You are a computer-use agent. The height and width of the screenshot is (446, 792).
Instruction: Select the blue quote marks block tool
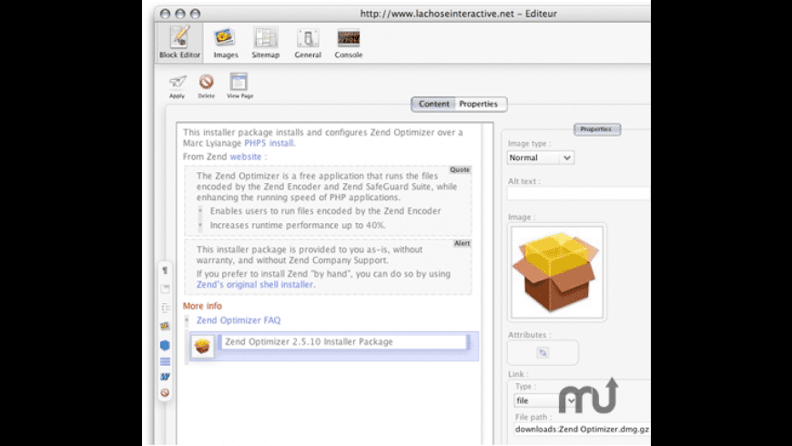point(165,377)
